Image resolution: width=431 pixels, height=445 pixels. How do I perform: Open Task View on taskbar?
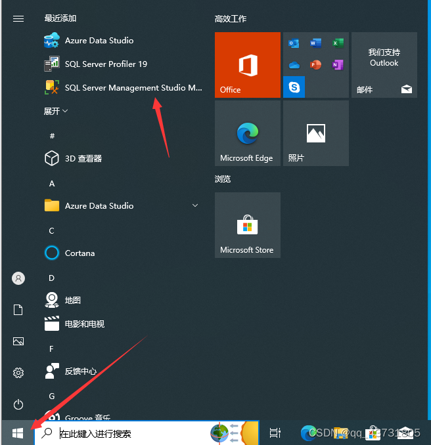pos(275,433)
